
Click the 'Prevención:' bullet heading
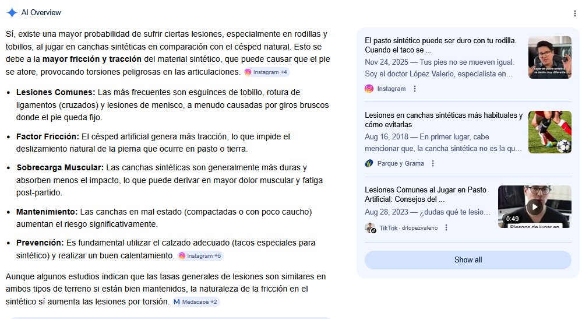[x=40, y=243]
